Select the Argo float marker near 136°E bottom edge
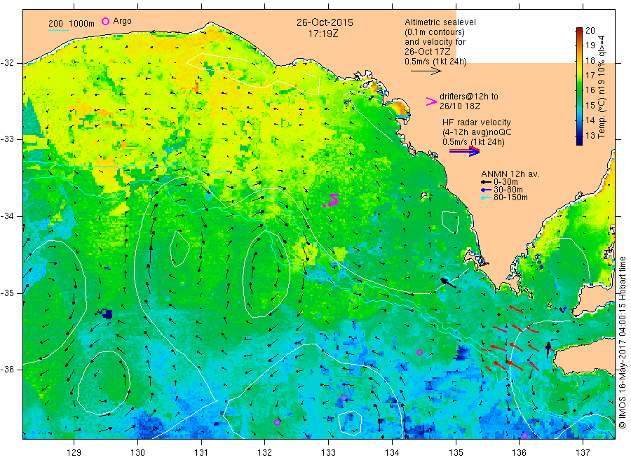The image size is (631, 462). tap(524, 436)
